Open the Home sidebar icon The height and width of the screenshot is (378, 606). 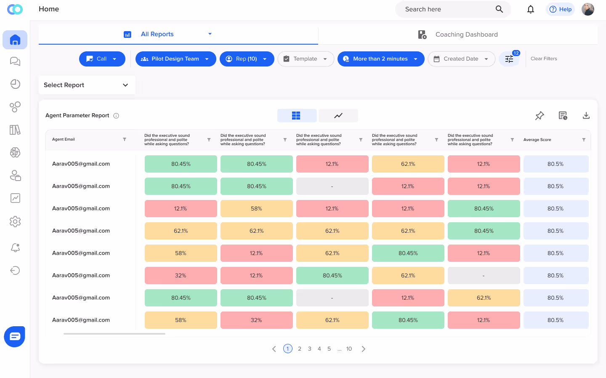click(x=15, y=40)
